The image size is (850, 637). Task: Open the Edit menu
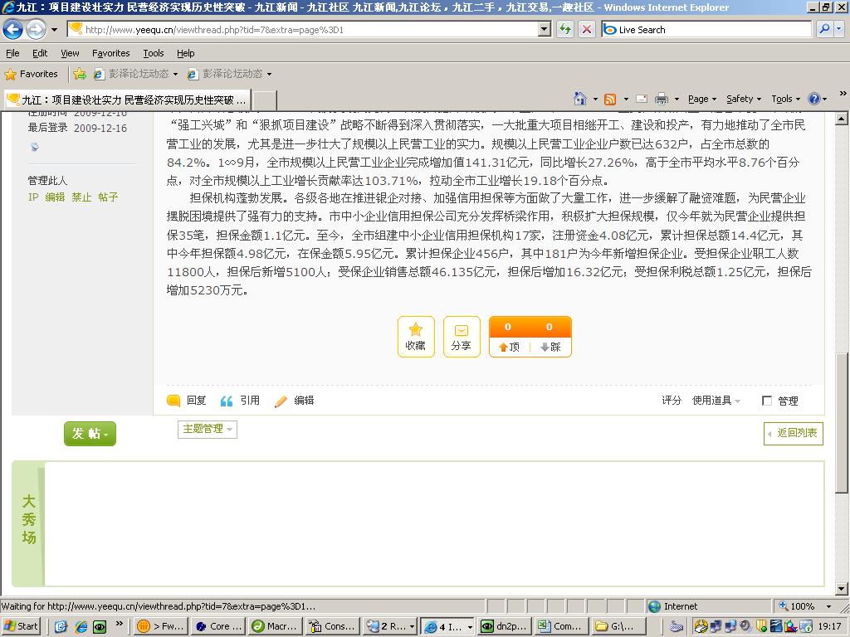coord(40,53)
